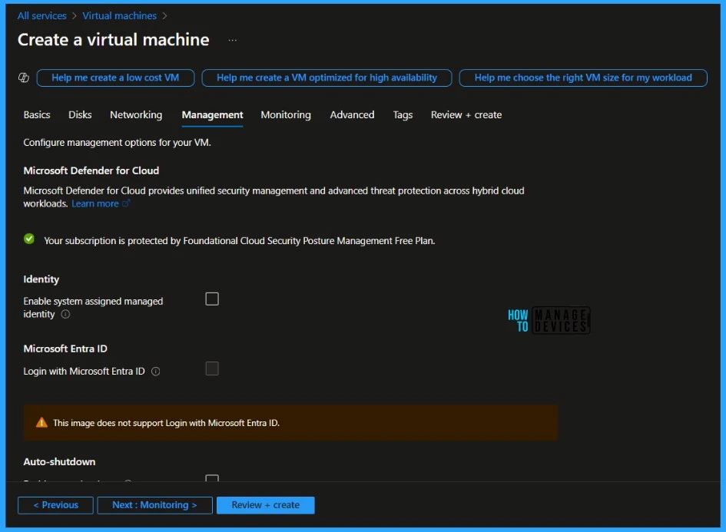Click 'Your subscription is protected' status text
This screenshot has height=532, width=726.
tap(240, 240)
